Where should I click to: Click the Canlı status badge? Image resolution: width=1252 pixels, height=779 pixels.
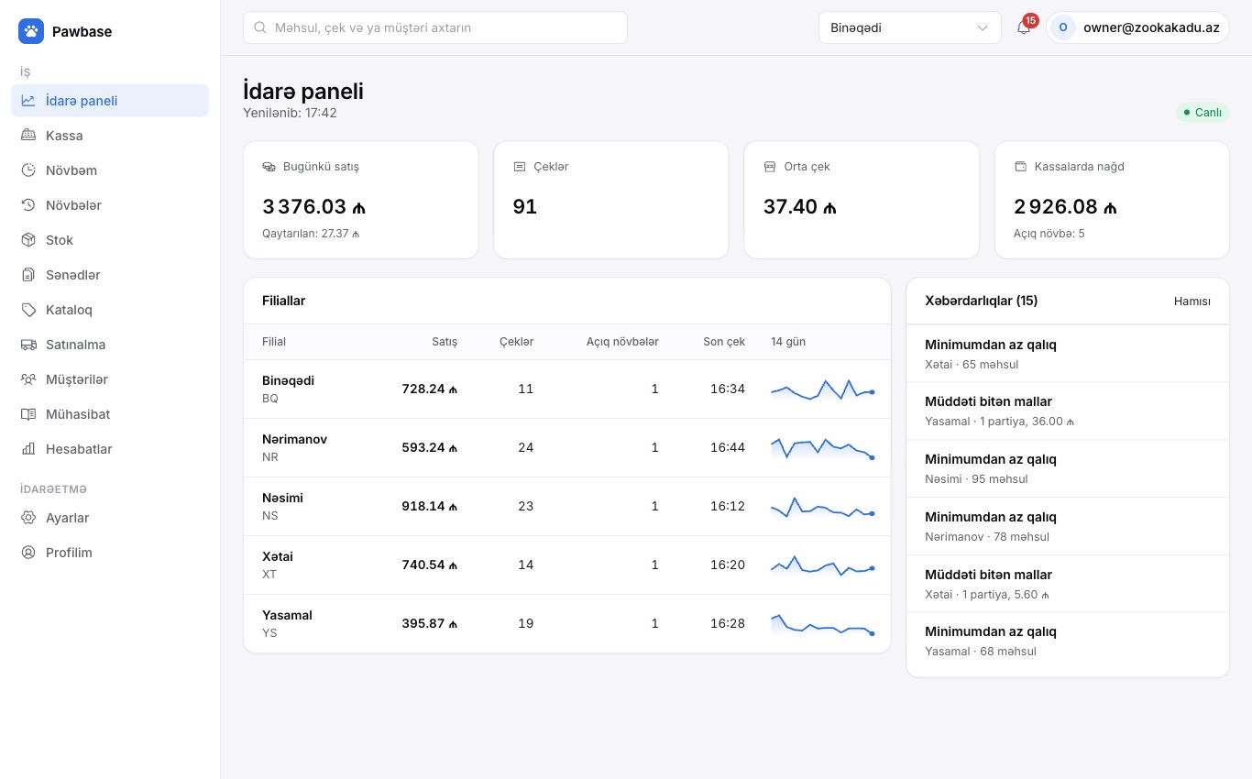click(x=1203, y=113)
